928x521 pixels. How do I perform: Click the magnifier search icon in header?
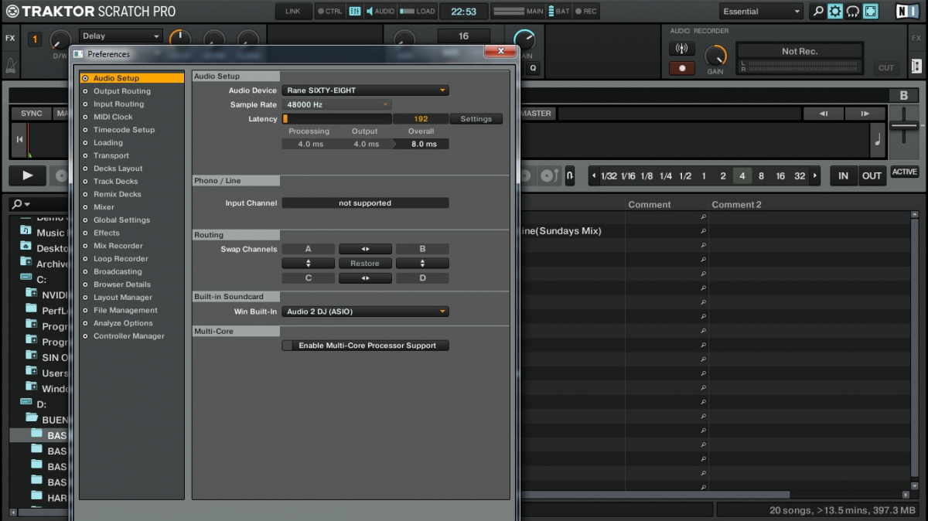[817, 12]
